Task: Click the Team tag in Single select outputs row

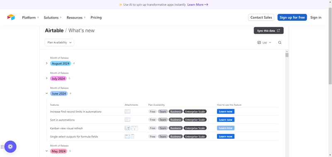Action: coord(163,137)
